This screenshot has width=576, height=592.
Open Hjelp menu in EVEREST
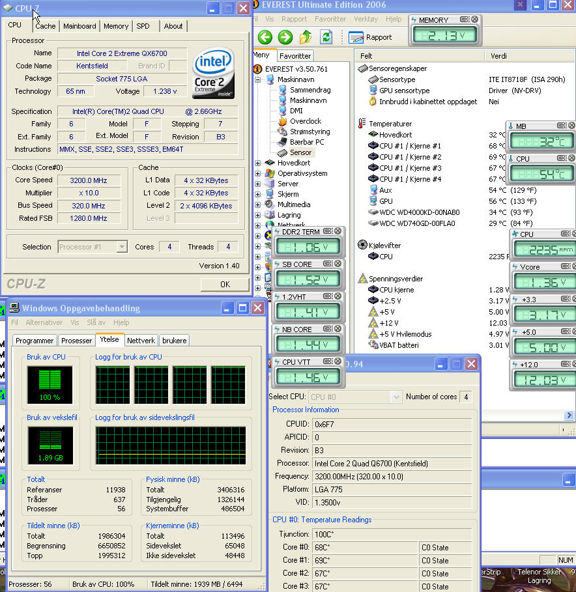[394, 19]
